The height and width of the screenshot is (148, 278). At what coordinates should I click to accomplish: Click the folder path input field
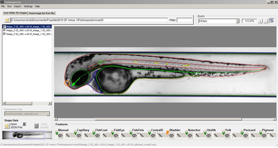[89, 20]
